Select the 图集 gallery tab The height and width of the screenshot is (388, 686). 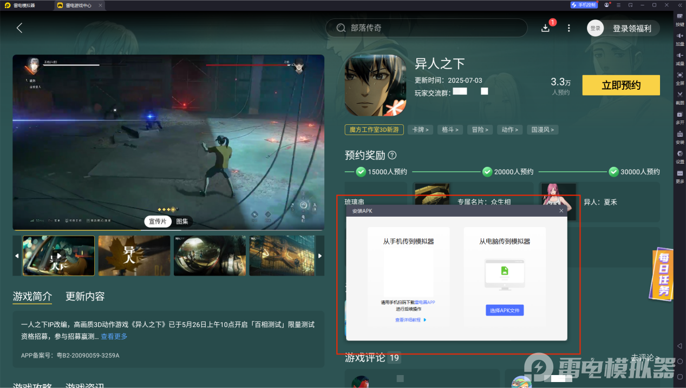[x=182, y=221]
